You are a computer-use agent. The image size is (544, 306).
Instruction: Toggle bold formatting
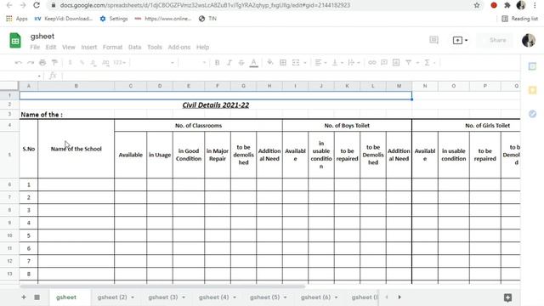pos(218,62)
